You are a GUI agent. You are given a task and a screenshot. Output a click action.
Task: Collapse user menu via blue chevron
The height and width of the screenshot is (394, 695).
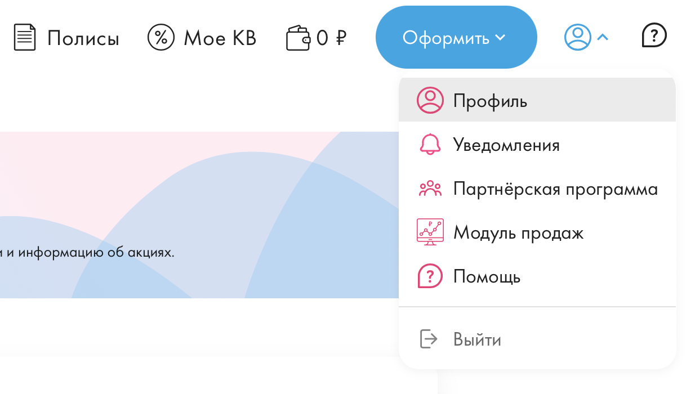pyautogui.click(x=602, y=38)
